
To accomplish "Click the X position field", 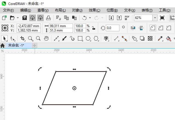I will pos(29,26).
